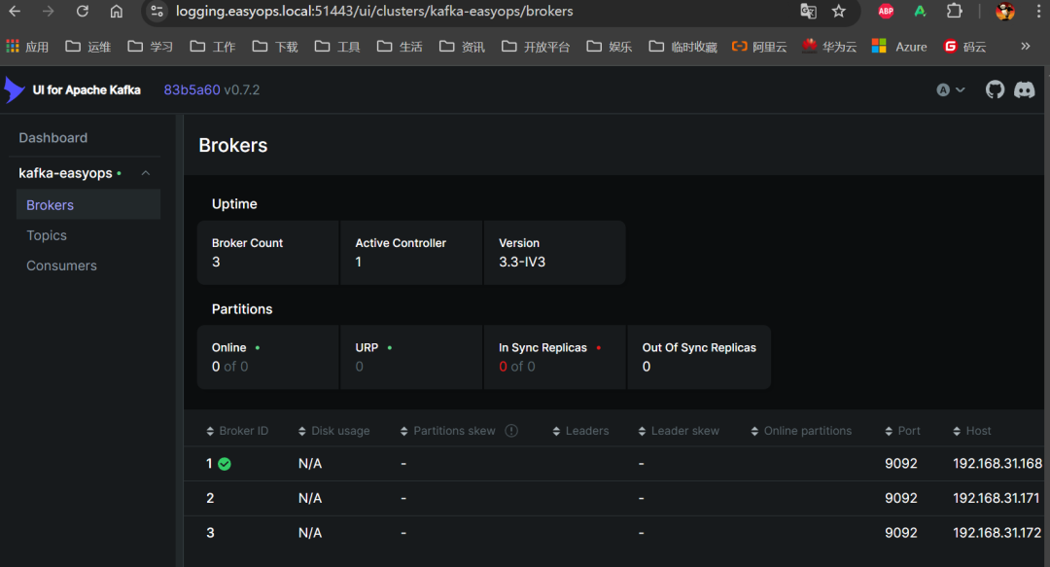The image size is (1050, 567).
Task: Select Brokers in the sidebar
Action: [88, 205]
